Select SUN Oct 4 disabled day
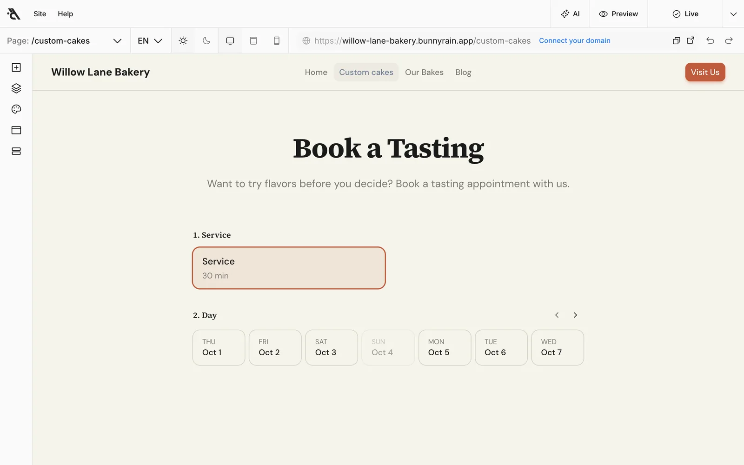744x465 pixels. coord(388,347)
